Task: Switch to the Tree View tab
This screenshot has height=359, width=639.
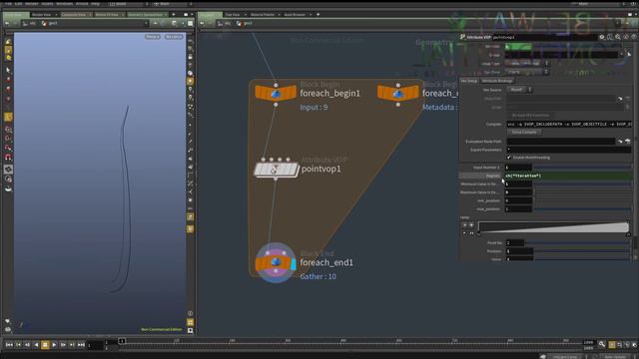Action: tap(233, 15)
